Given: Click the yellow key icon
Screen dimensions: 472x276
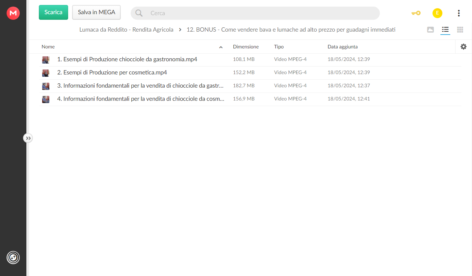Looking at the screenshot, I should click(x=416, y=13).
